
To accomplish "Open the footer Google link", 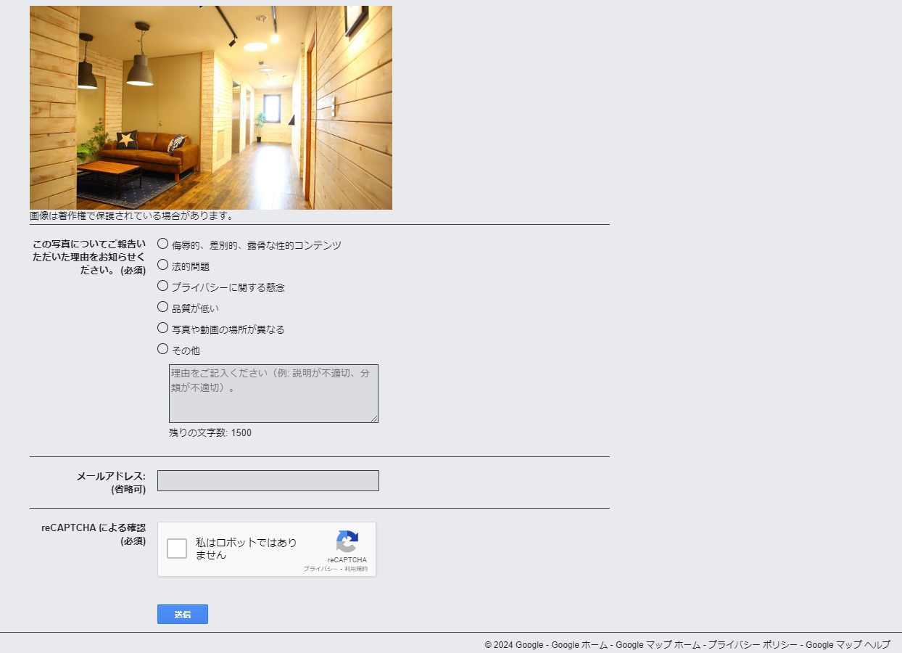I will (529, 645).
